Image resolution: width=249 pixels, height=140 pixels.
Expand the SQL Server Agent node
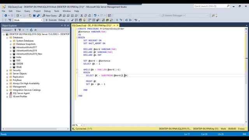pyautogui.click(x=7, y=93)
